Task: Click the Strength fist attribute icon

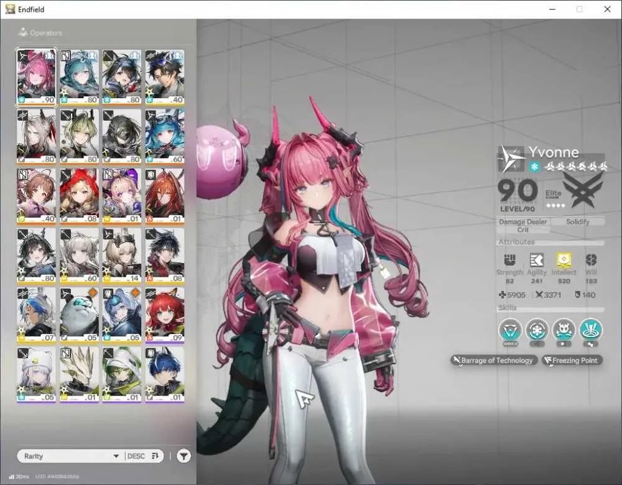Action: (510, 260)
